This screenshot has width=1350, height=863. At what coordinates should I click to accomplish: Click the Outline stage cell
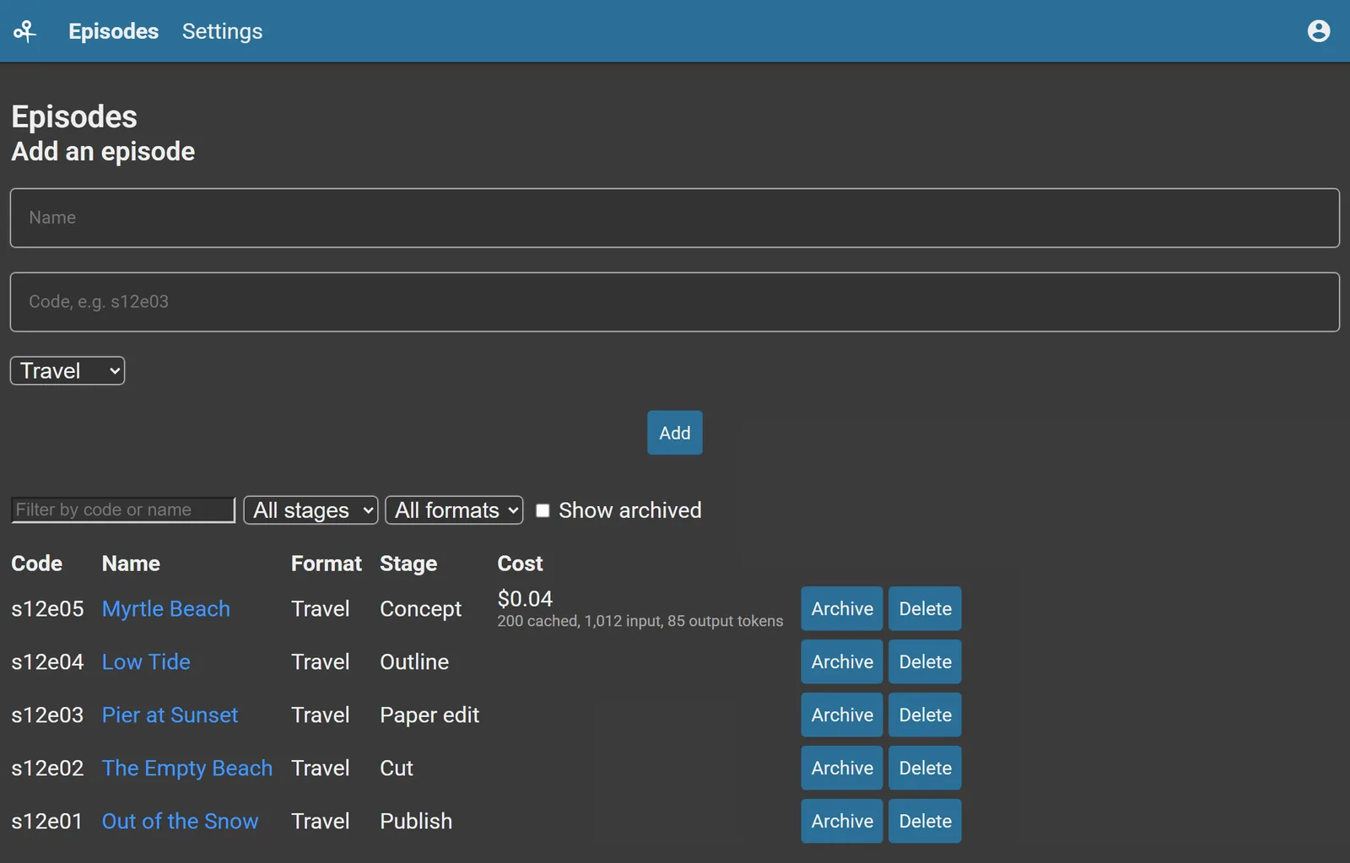pyautogui.click(x=414, y=661)
